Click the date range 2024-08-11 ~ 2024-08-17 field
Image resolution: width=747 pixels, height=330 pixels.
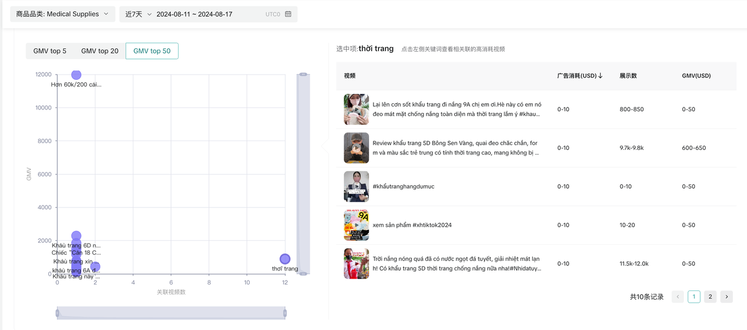pyautogui.click(x=194, y=14)
